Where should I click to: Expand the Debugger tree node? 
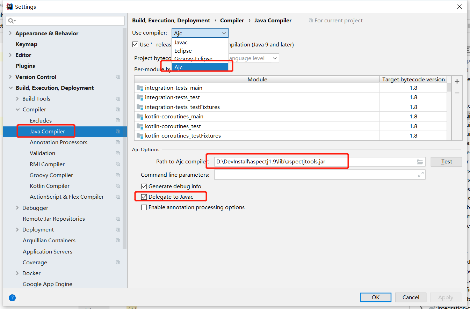(x=17, y=208)
